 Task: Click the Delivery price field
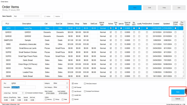click(6, 100)
